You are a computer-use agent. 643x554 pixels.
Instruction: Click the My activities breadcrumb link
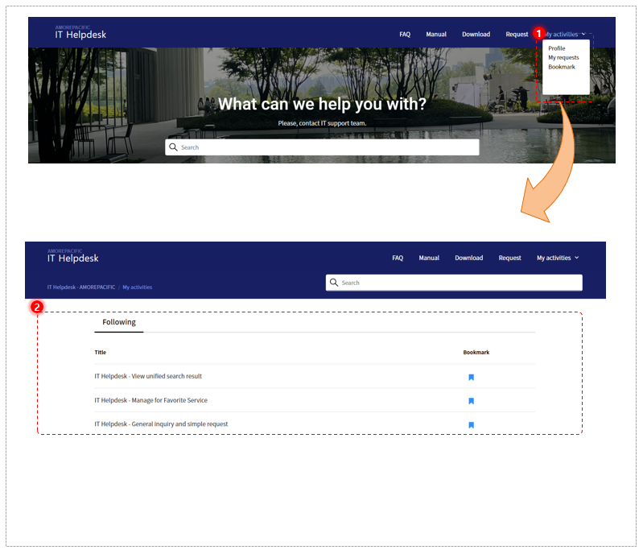[x=138, y=287]
